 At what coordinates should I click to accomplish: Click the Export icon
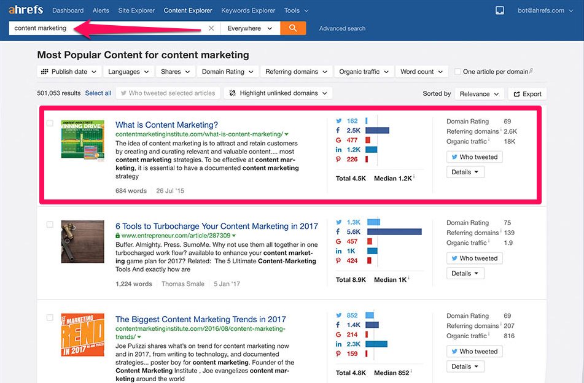pyautogui.click(x=516, y=94)
